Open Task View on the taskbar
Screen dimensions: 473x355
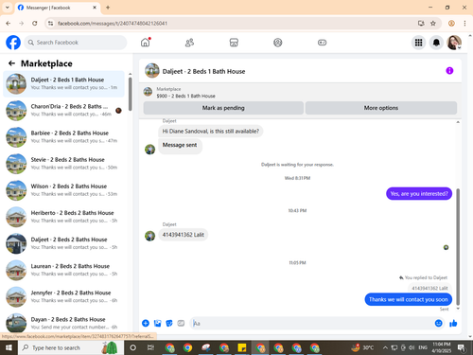(150, 347)
